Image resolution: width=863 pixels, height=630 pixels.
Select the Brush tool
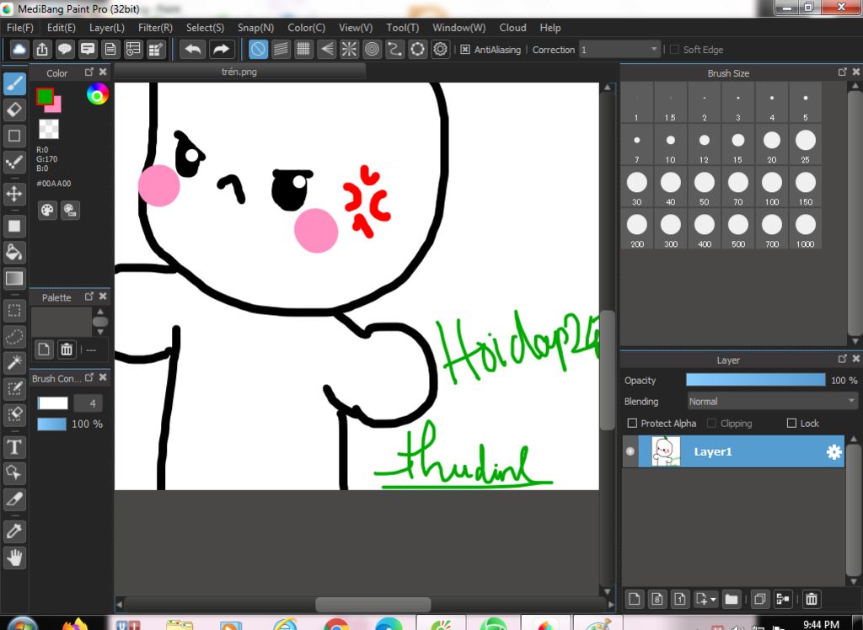pos(15,83)
